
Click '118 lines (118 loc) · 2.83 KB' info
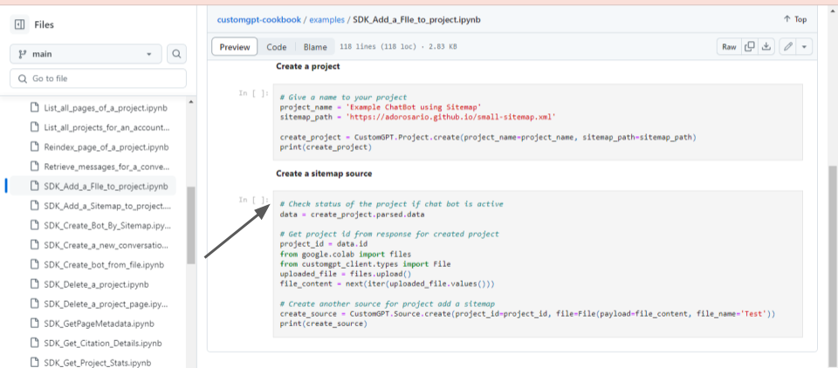click(x=398, y=47)
